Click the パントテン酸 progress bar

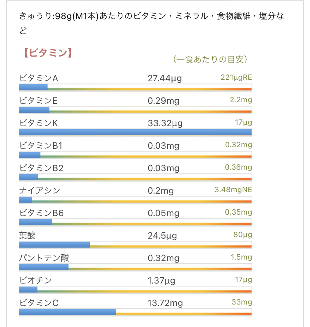click(135, 267)
